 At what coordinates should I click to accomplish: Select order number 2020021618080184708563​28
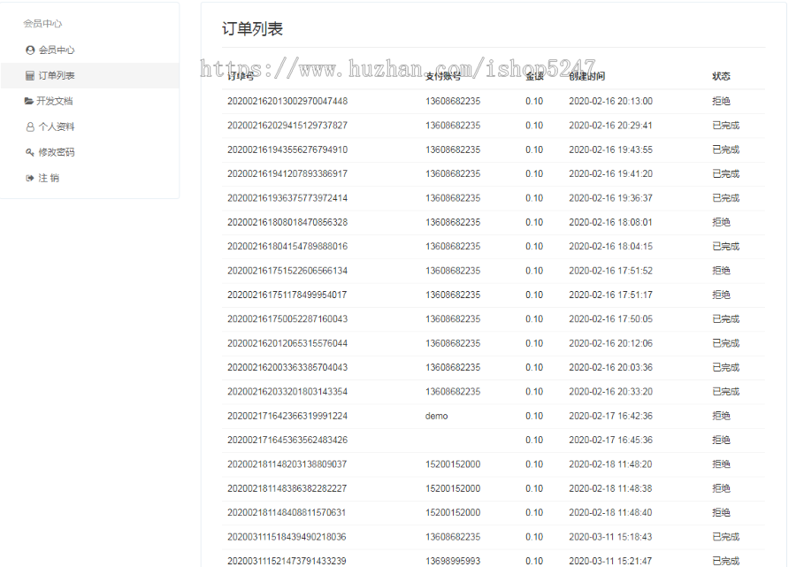click(287, 222)
